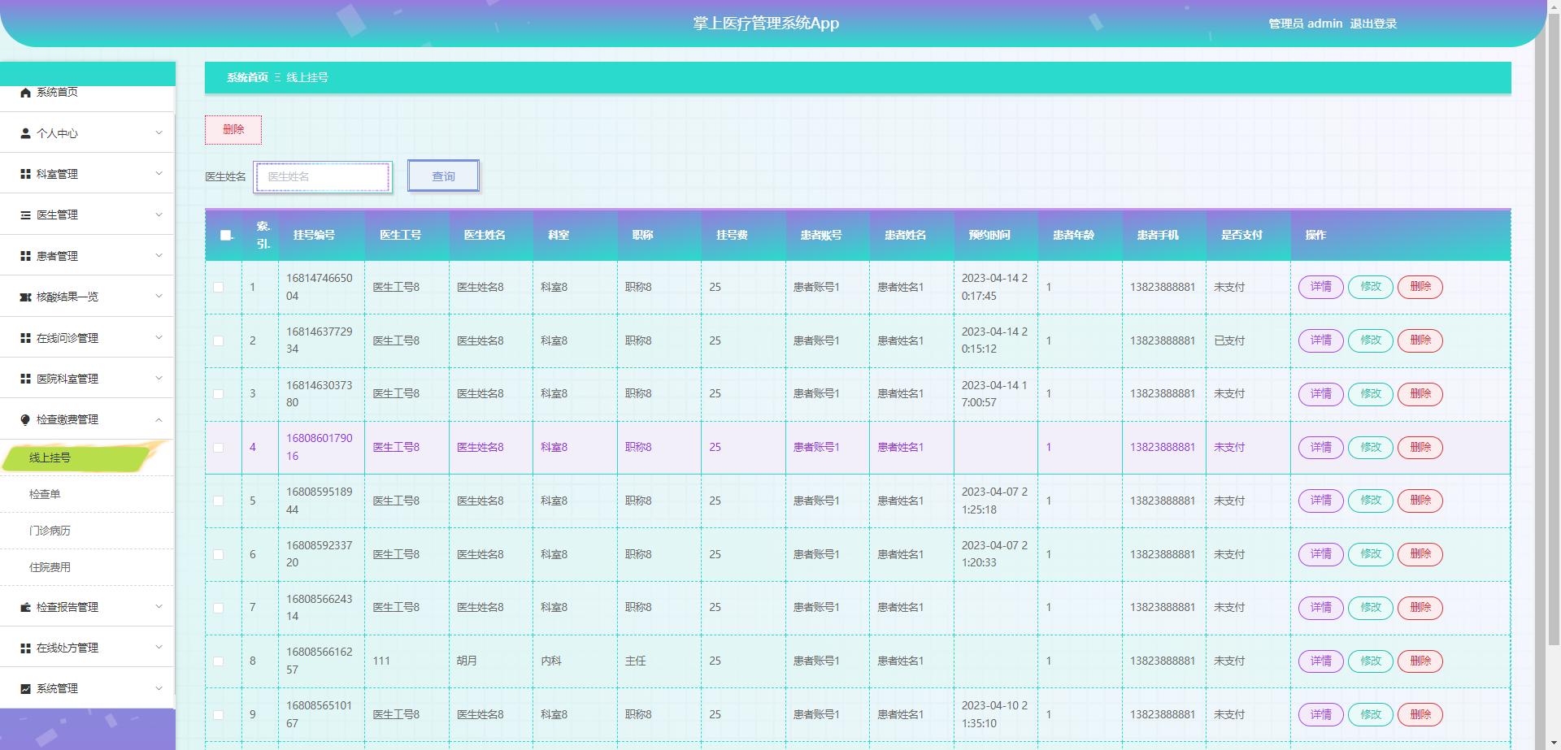Click 已支付 status in row 2
The width and height of the screenshot is (1561, 750).
click(x=1229, y=340)
